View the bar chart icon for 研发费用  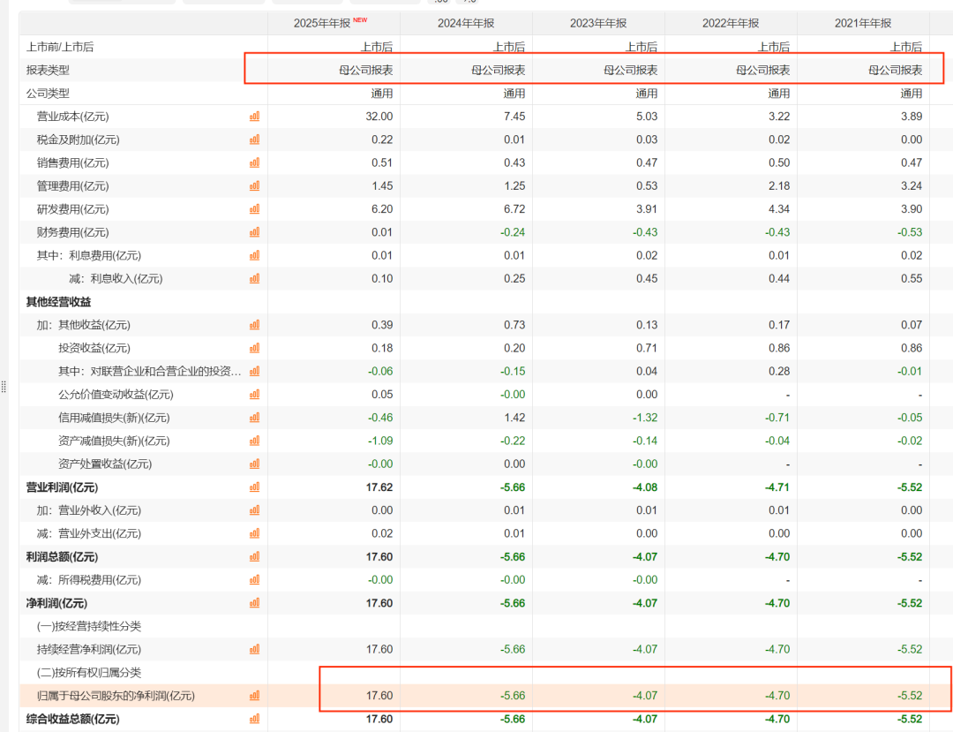click(x=254, y=209)
